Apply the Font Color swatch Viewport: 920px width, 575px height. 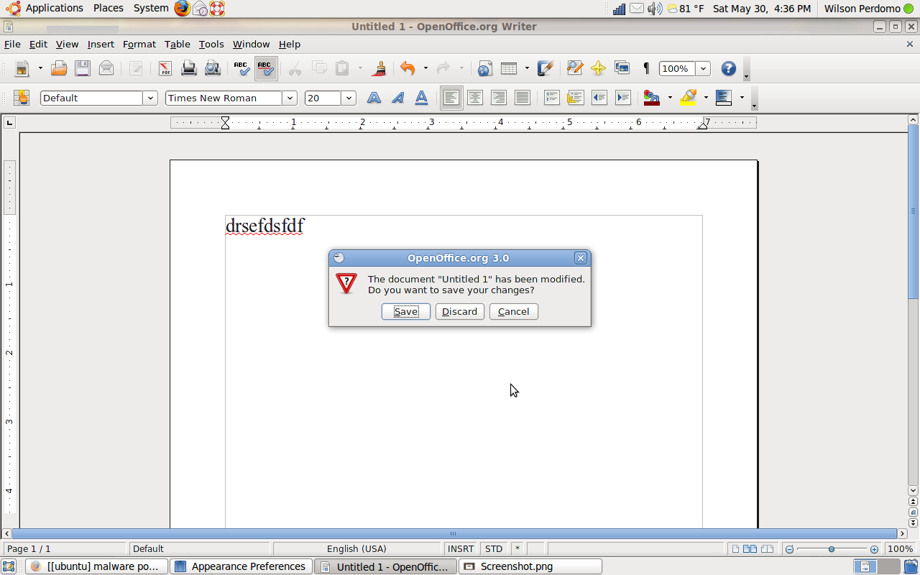tap(652, 98)
